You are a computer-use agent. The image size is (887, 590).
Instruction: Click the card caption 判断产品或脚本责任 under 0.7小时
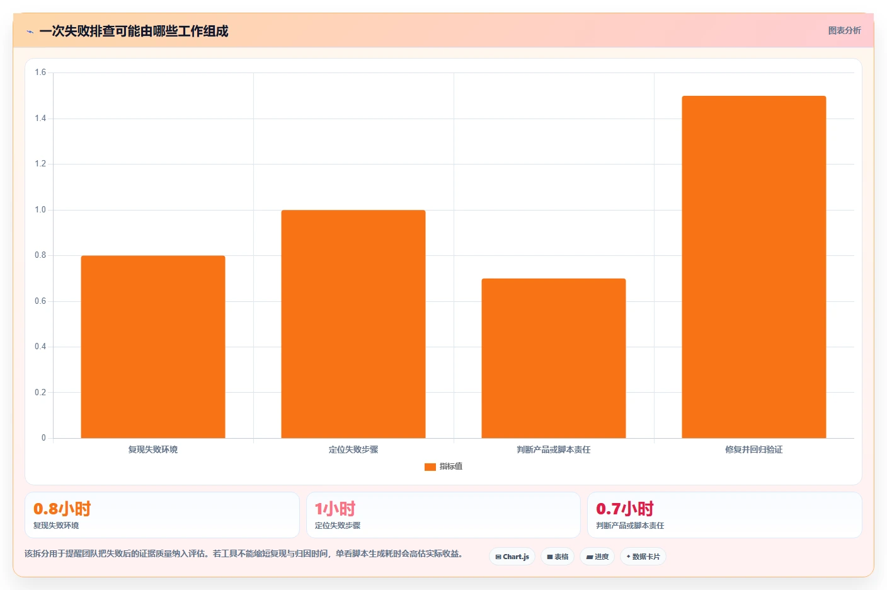coord(630,526)
